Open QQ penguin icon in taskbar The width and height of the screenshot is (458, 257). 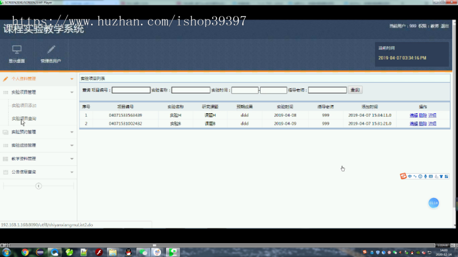point(129,252)
